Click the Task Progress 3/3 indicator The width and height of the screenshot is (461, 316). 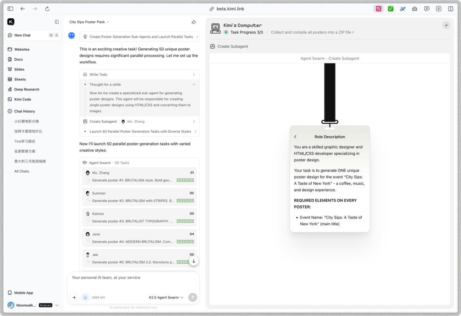point(247,32)
